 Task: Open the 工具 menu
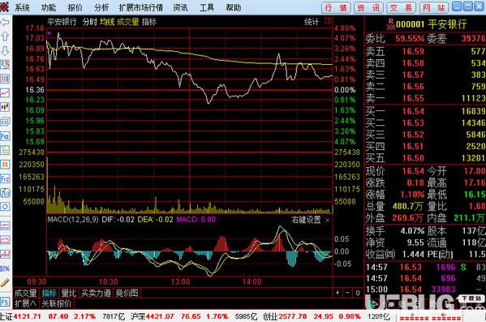pyautogui.click(x=207, y=8)
